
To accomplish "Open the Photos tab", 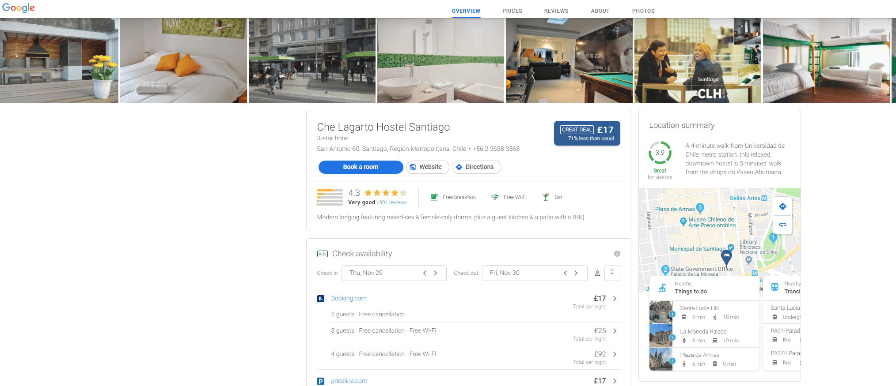I will tap(643, 11).
